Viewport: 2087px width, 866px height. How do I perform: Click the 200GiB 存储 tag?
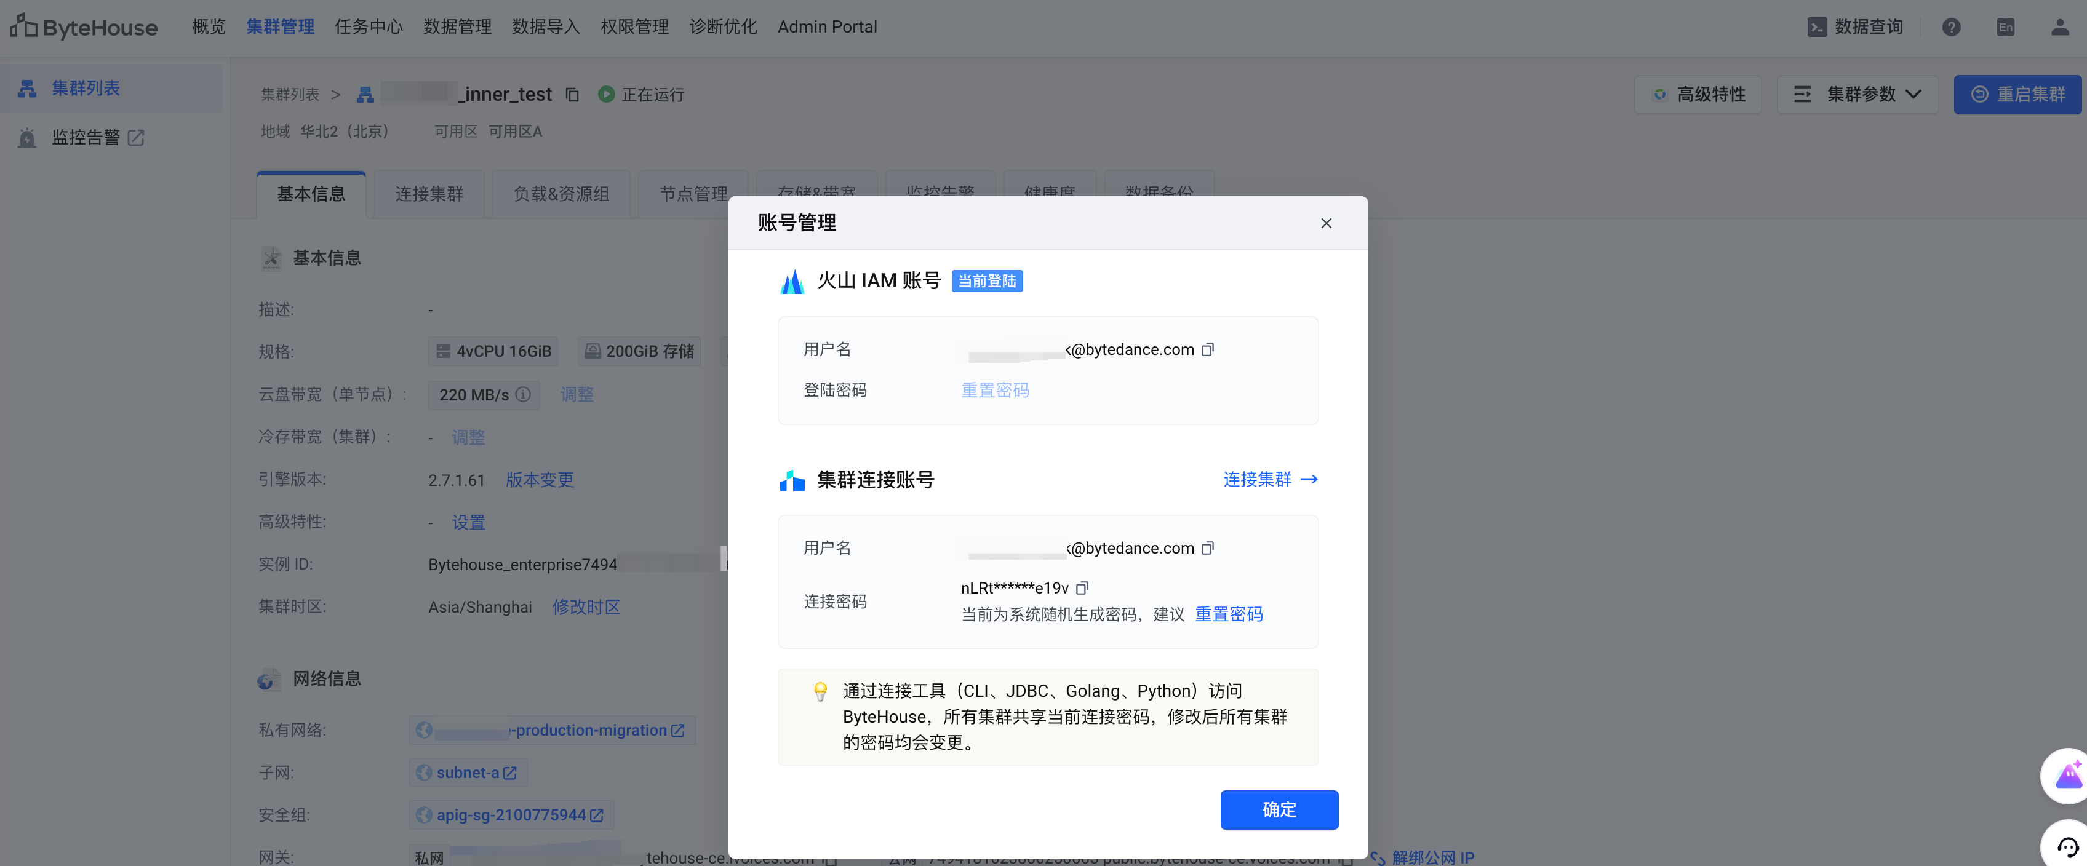tap(639, 352)
